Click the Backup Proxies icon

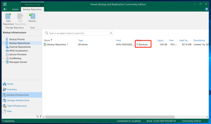[x=7, y=39]
